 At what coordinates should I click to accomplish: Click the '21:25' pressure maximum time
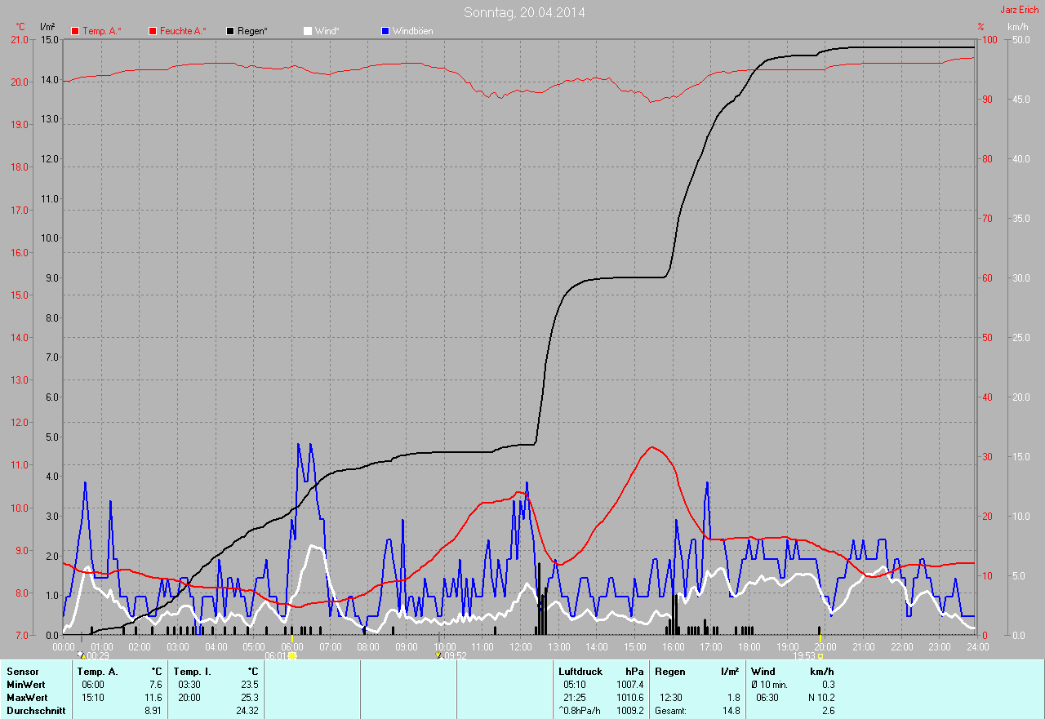575,698
